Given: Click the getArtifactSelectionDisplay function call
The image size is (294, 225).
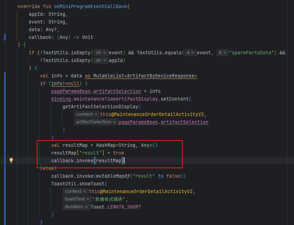Looking at the screenshot, I should (x=100, y=107).
